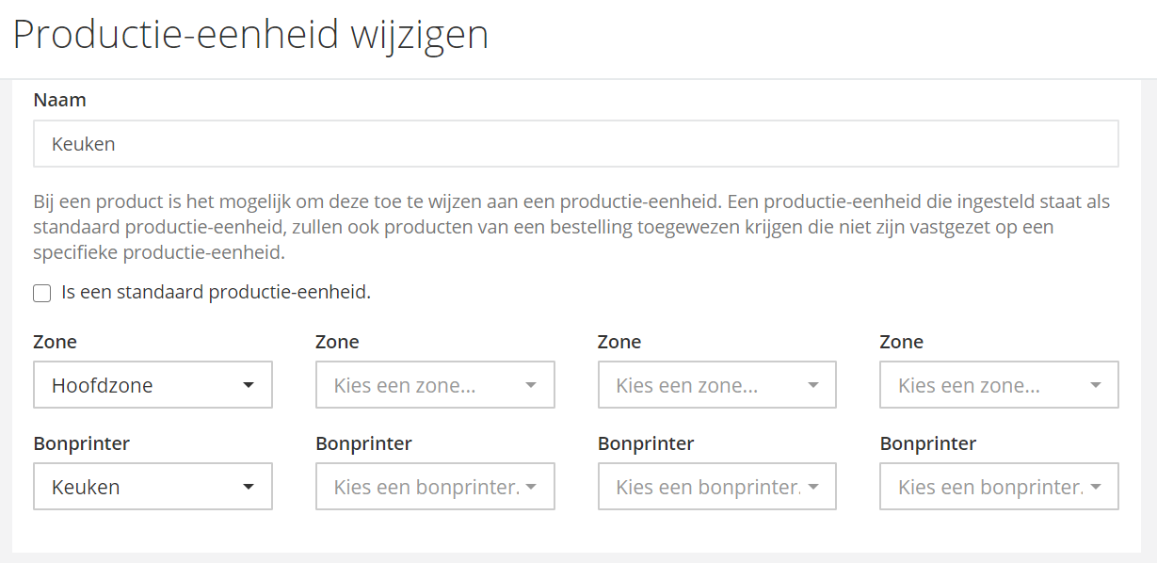Click the Naam input field containing Keuken
Image resolution: width=1157 pixels, height=563 pixels.
click(x=575, y=144)
